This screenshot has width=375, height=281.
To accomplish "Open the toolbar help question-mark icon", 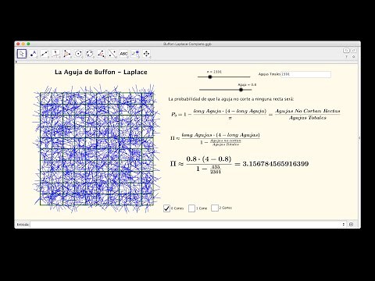I will (346, 57).
